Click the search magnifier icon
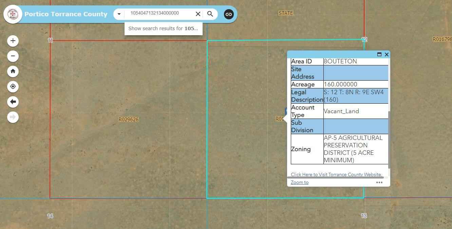The width and height of the screenshot is (452, 229). click(210, 14)
